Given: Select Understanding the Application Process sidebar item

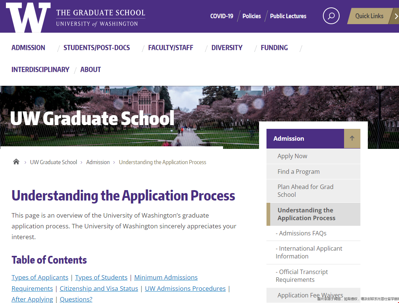Looking at the screenshot, I should point(314,214).
